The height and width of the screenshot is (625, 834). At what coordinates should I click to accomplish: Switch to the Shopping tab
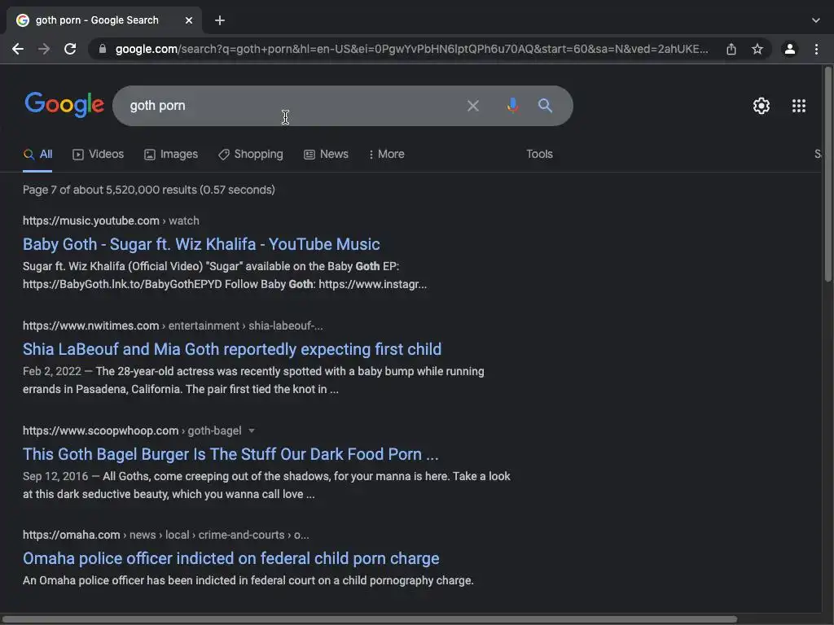pos(251,154)
